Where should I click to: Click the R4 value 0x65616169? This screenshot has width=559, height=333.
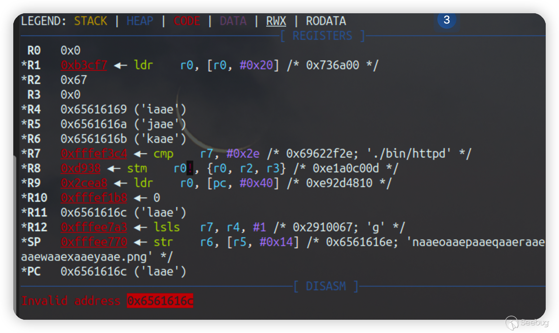coord(93,109)
